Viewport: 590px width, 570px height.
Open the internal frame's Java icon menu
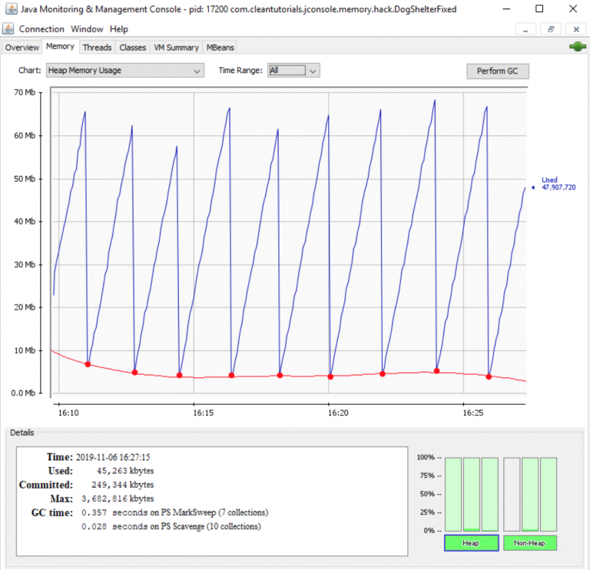[8, 28]
